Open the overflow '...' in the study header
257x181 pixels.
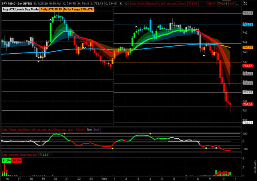(237, 4)
